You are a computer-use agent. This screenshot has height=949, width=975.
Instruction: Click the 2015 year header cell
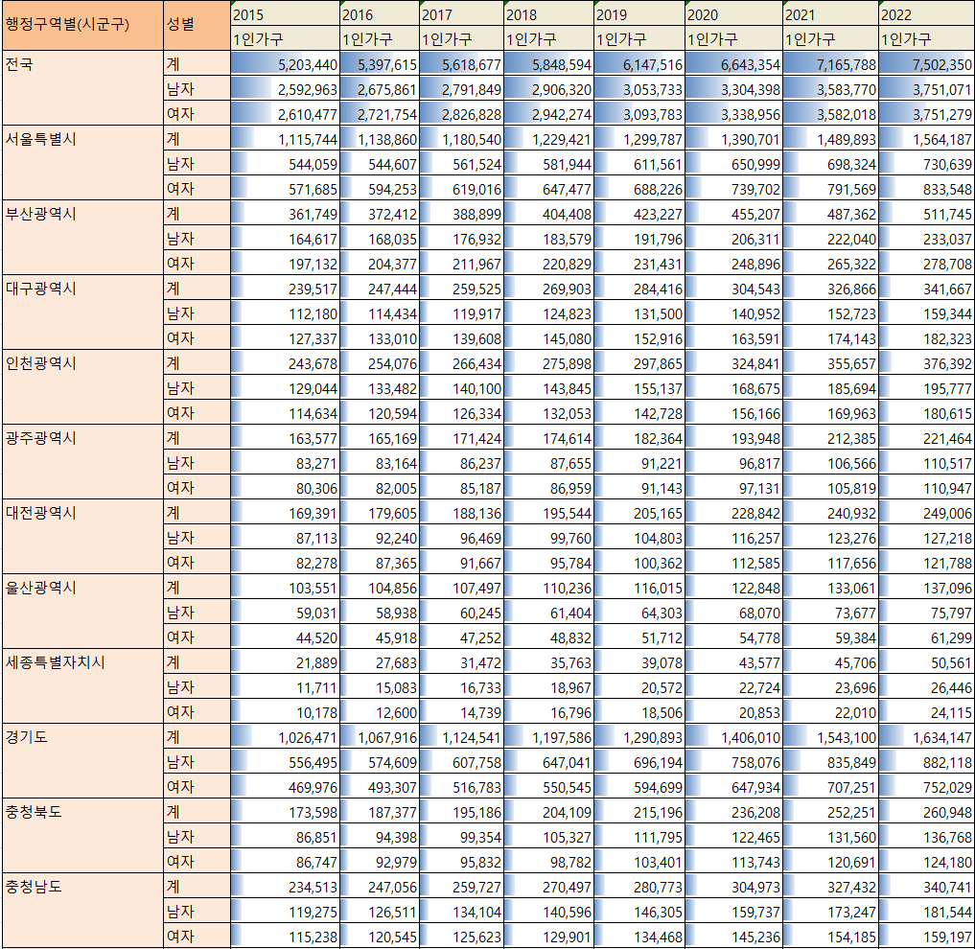pyautogui.click(x=285, y=13)
